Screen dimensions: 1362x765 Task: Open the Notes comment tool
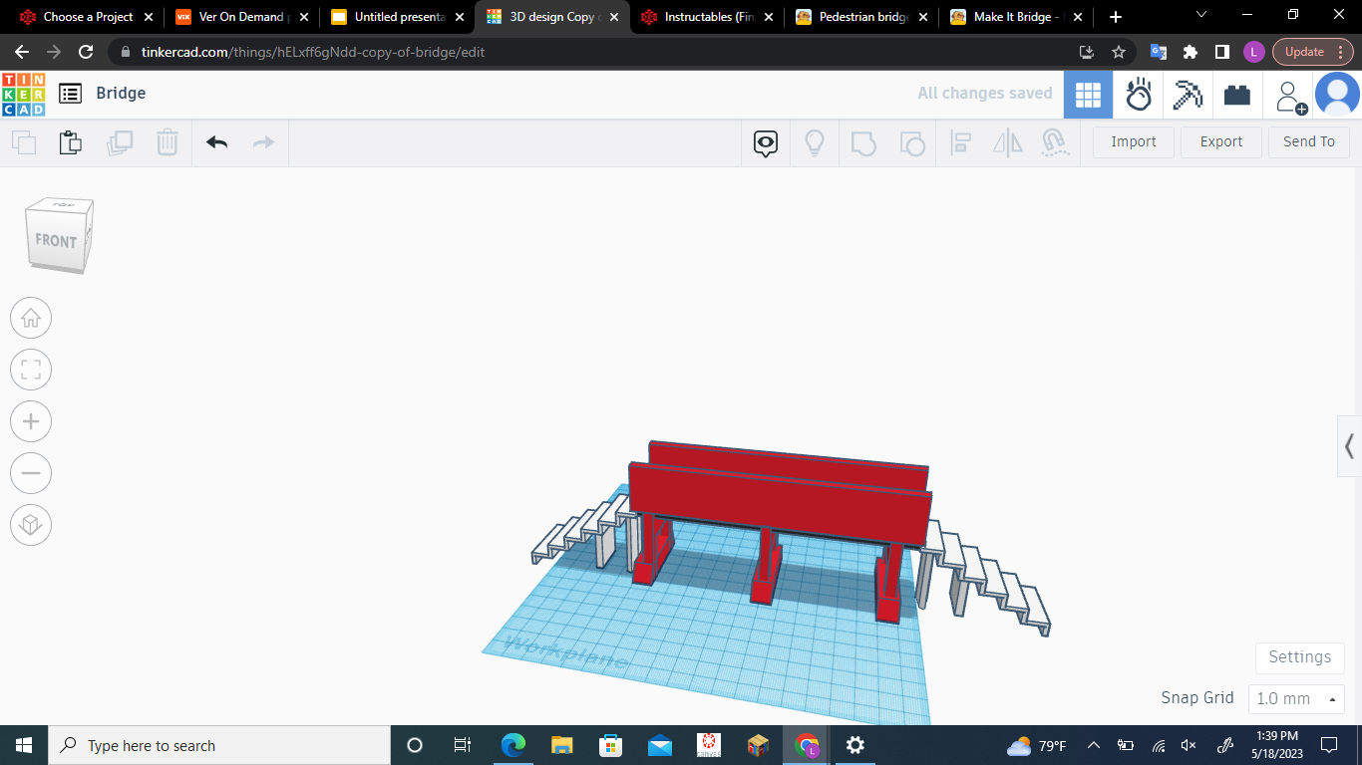[765, 142]
